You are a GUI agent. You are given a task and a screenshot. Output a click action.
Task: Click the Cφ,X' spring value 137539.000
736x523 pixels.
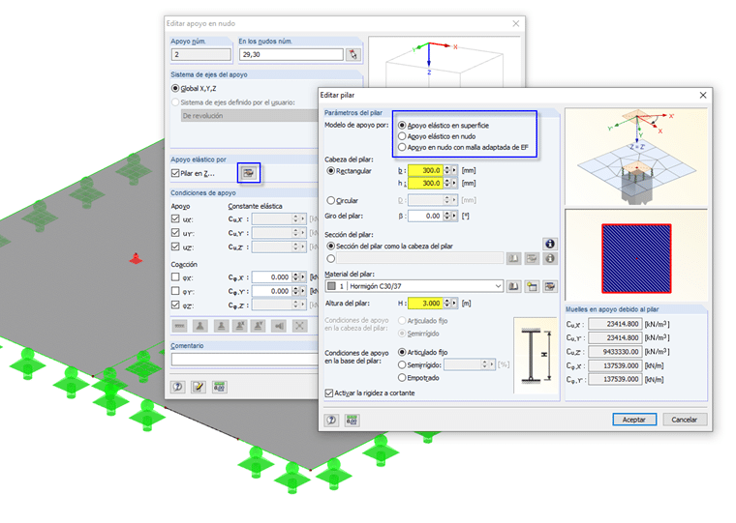tap(615, 365)
